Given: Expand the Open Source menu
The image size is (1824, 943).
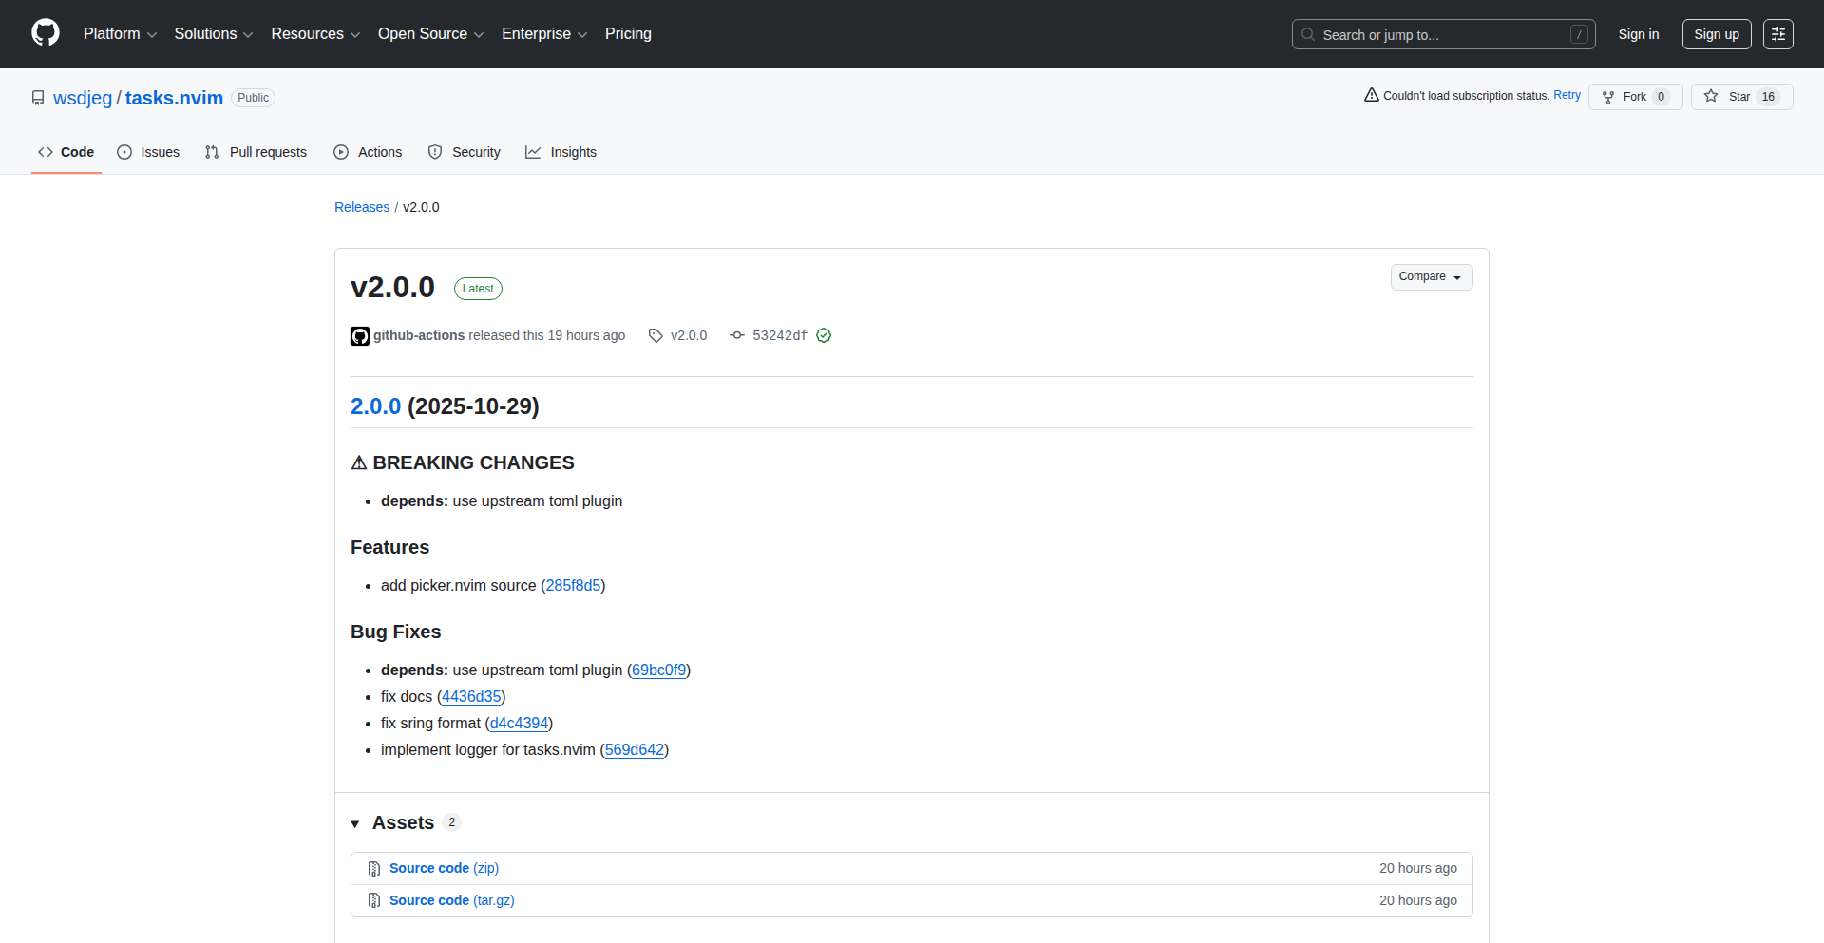Looking at the screenshot, I should (x=430, y=33).
